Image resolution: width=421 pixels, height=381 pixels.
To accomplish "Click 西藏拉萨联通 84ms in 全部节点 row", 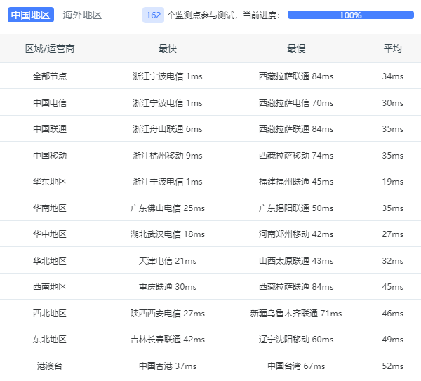I will coord(296,76).
